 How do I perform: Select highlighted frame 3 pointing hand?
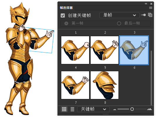click(x=134, y=50)
